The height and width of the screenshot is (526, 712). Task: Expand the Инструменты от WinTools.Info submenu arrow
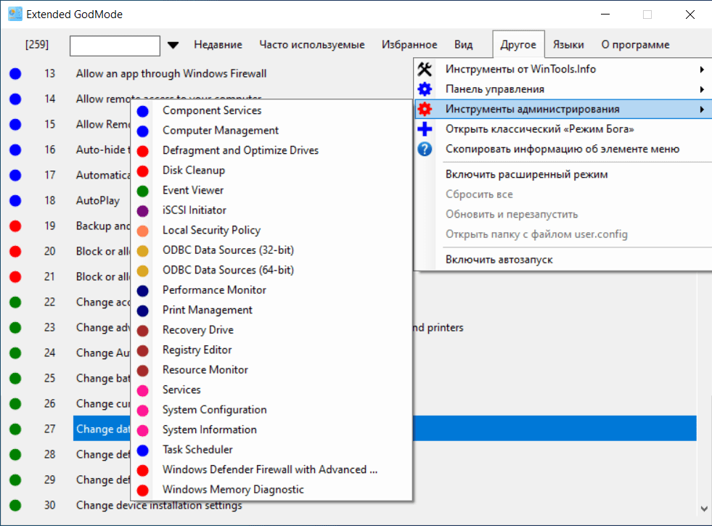702,70
